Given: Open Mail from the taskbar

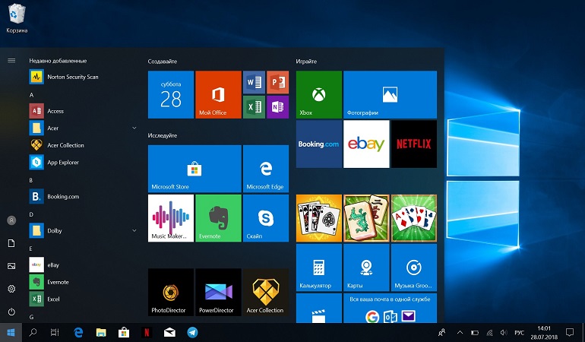Looking at the screenshot, I should coord(169,332).
